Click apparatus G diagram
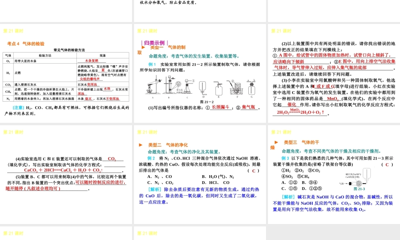The image size is (400, 240). click(251, 88)
